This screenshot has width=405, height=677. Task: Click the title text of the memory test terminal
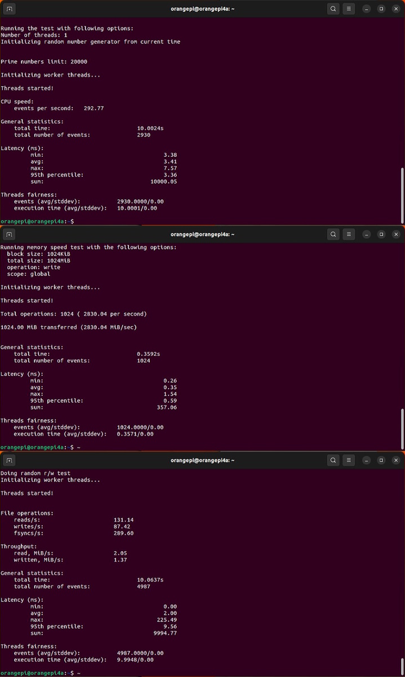(x=202, y=234)
